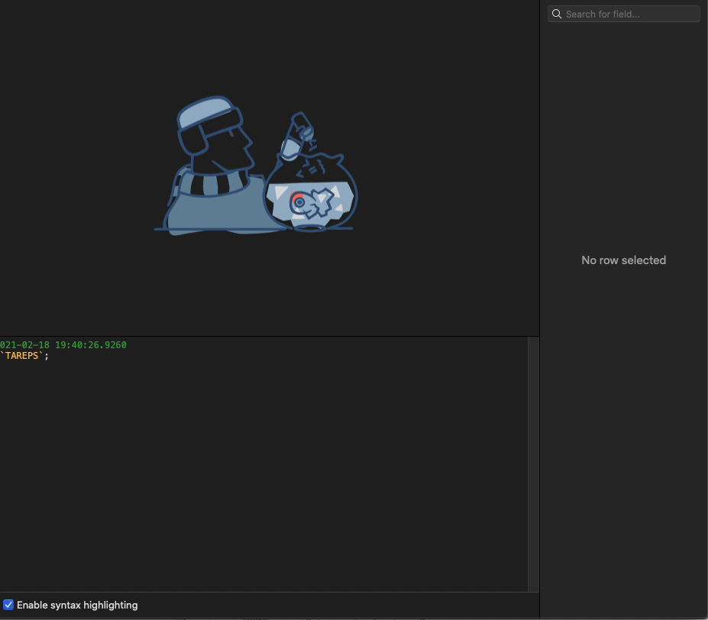
Task: Click the No row selected label
Action: (x=623, y=260)
